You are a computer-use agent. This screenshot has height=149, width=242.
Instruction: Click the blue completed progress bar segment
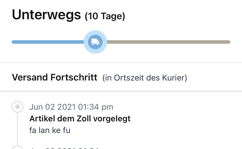[x=48, y=42]
